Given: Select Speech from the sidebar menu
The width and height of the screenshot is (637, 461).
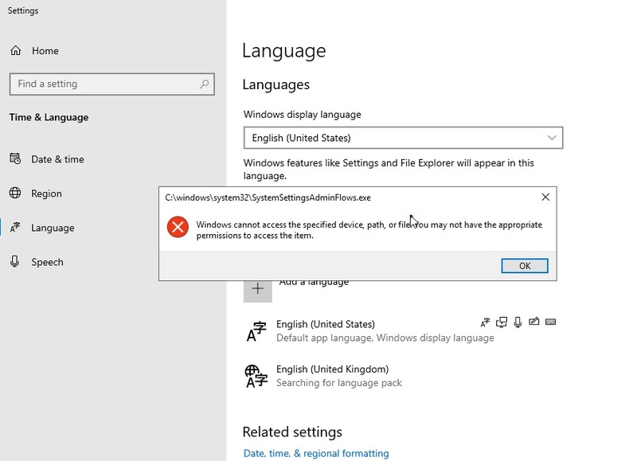Looking at the screenshot, I should pos(47,261).
